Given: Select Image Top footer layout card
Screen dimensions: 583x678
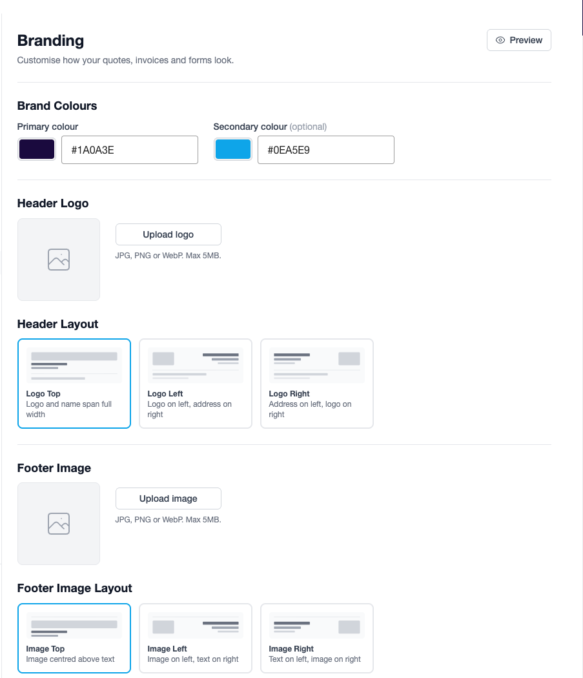Looking at the screenshot, I should [74, 638].
